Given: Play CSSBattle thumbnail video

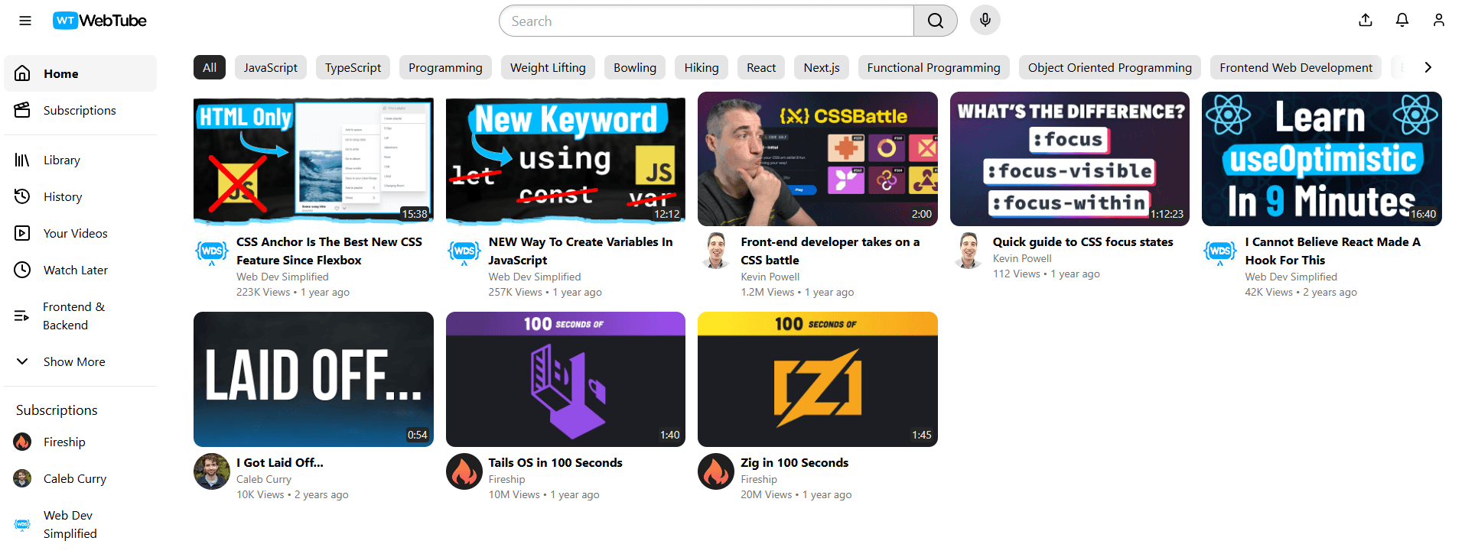Looking at the screenshot, I should click(818, 159).
